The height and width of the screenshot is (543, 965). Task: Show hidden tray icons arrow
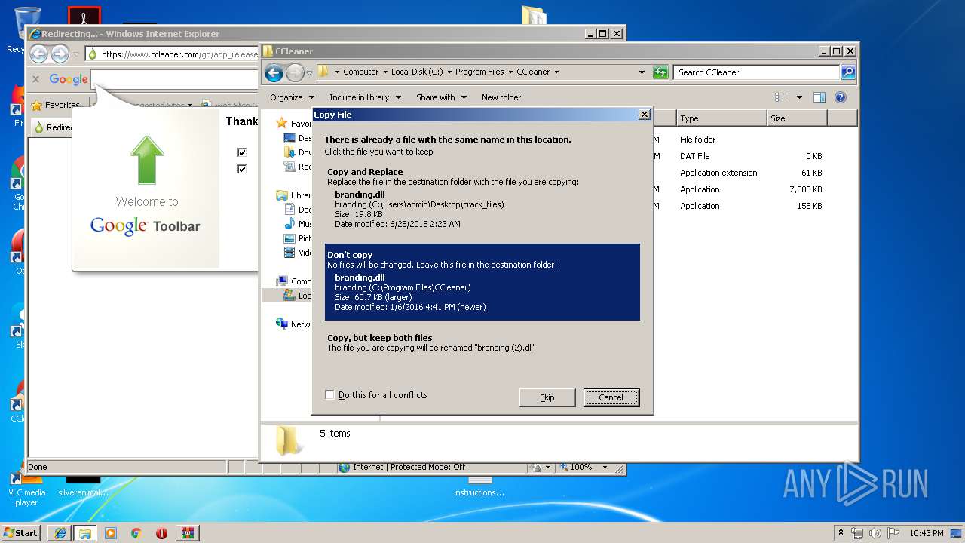pos(841,533)
